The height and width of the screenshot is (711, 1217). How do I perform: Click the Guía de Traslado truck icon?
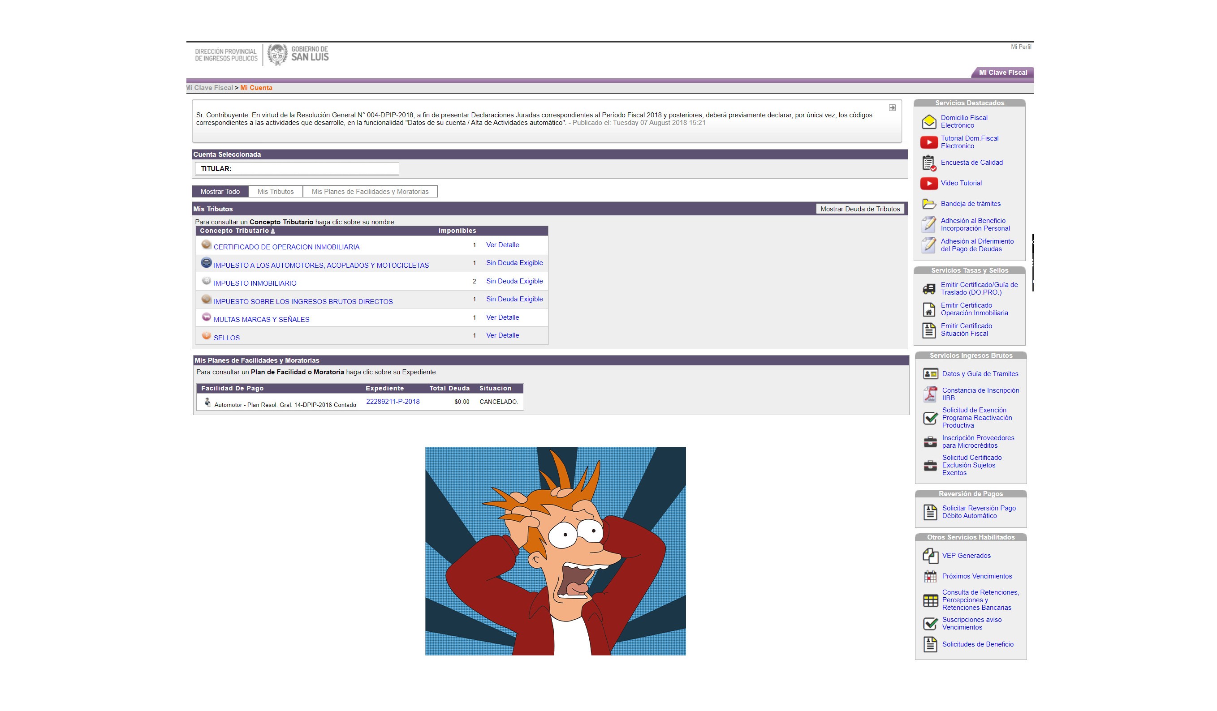(x=929, y=289)
